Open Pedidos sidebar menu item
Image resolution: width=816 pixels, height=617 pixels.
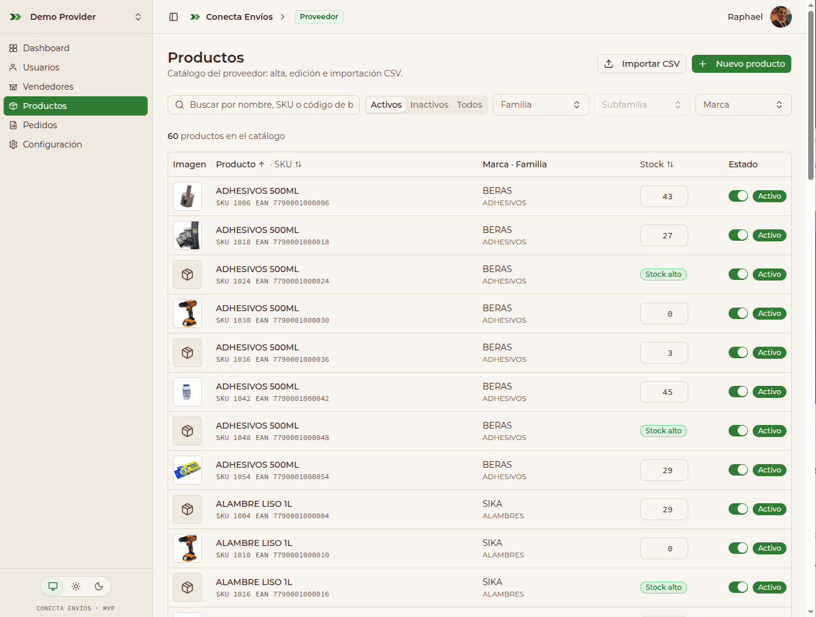click(76, 125)
